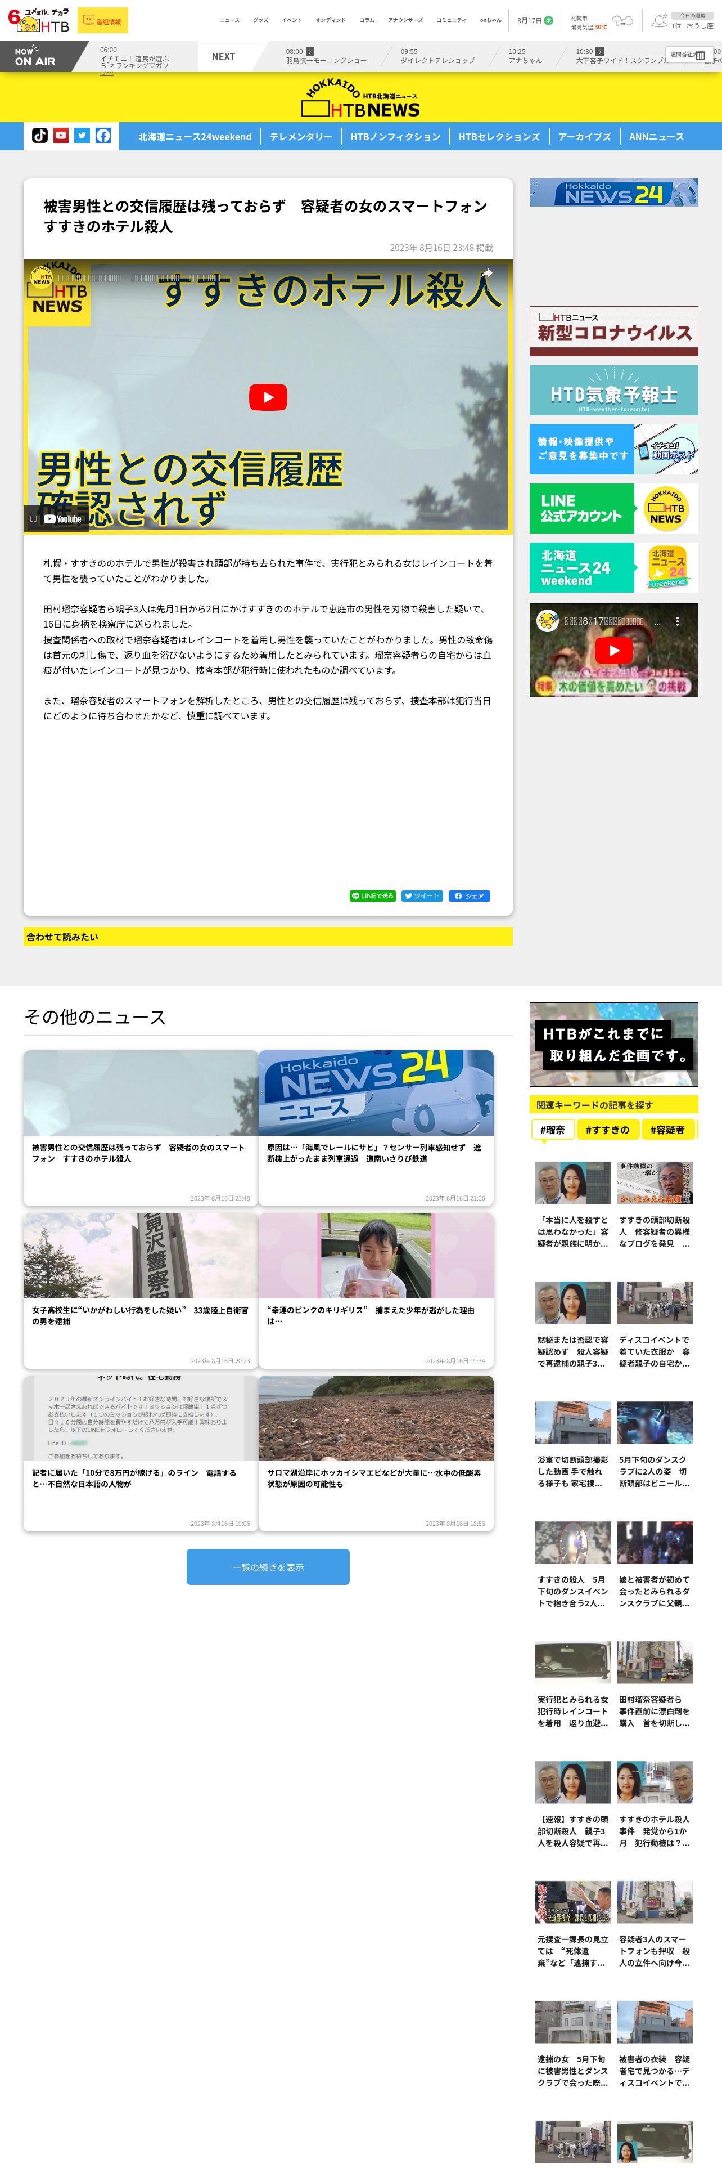Select the #すすきの keyword tag
The width and height of the screenshot is (722, 2168).
pyautogui.click(x=608, y=1130)
